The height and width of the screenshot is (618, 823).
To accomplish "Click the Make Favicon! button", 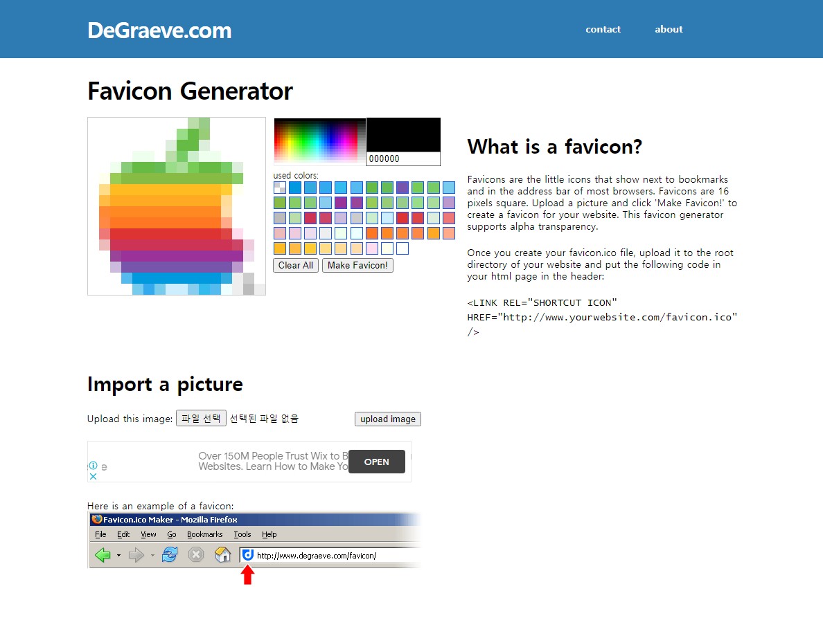I will tap(357, 265).
